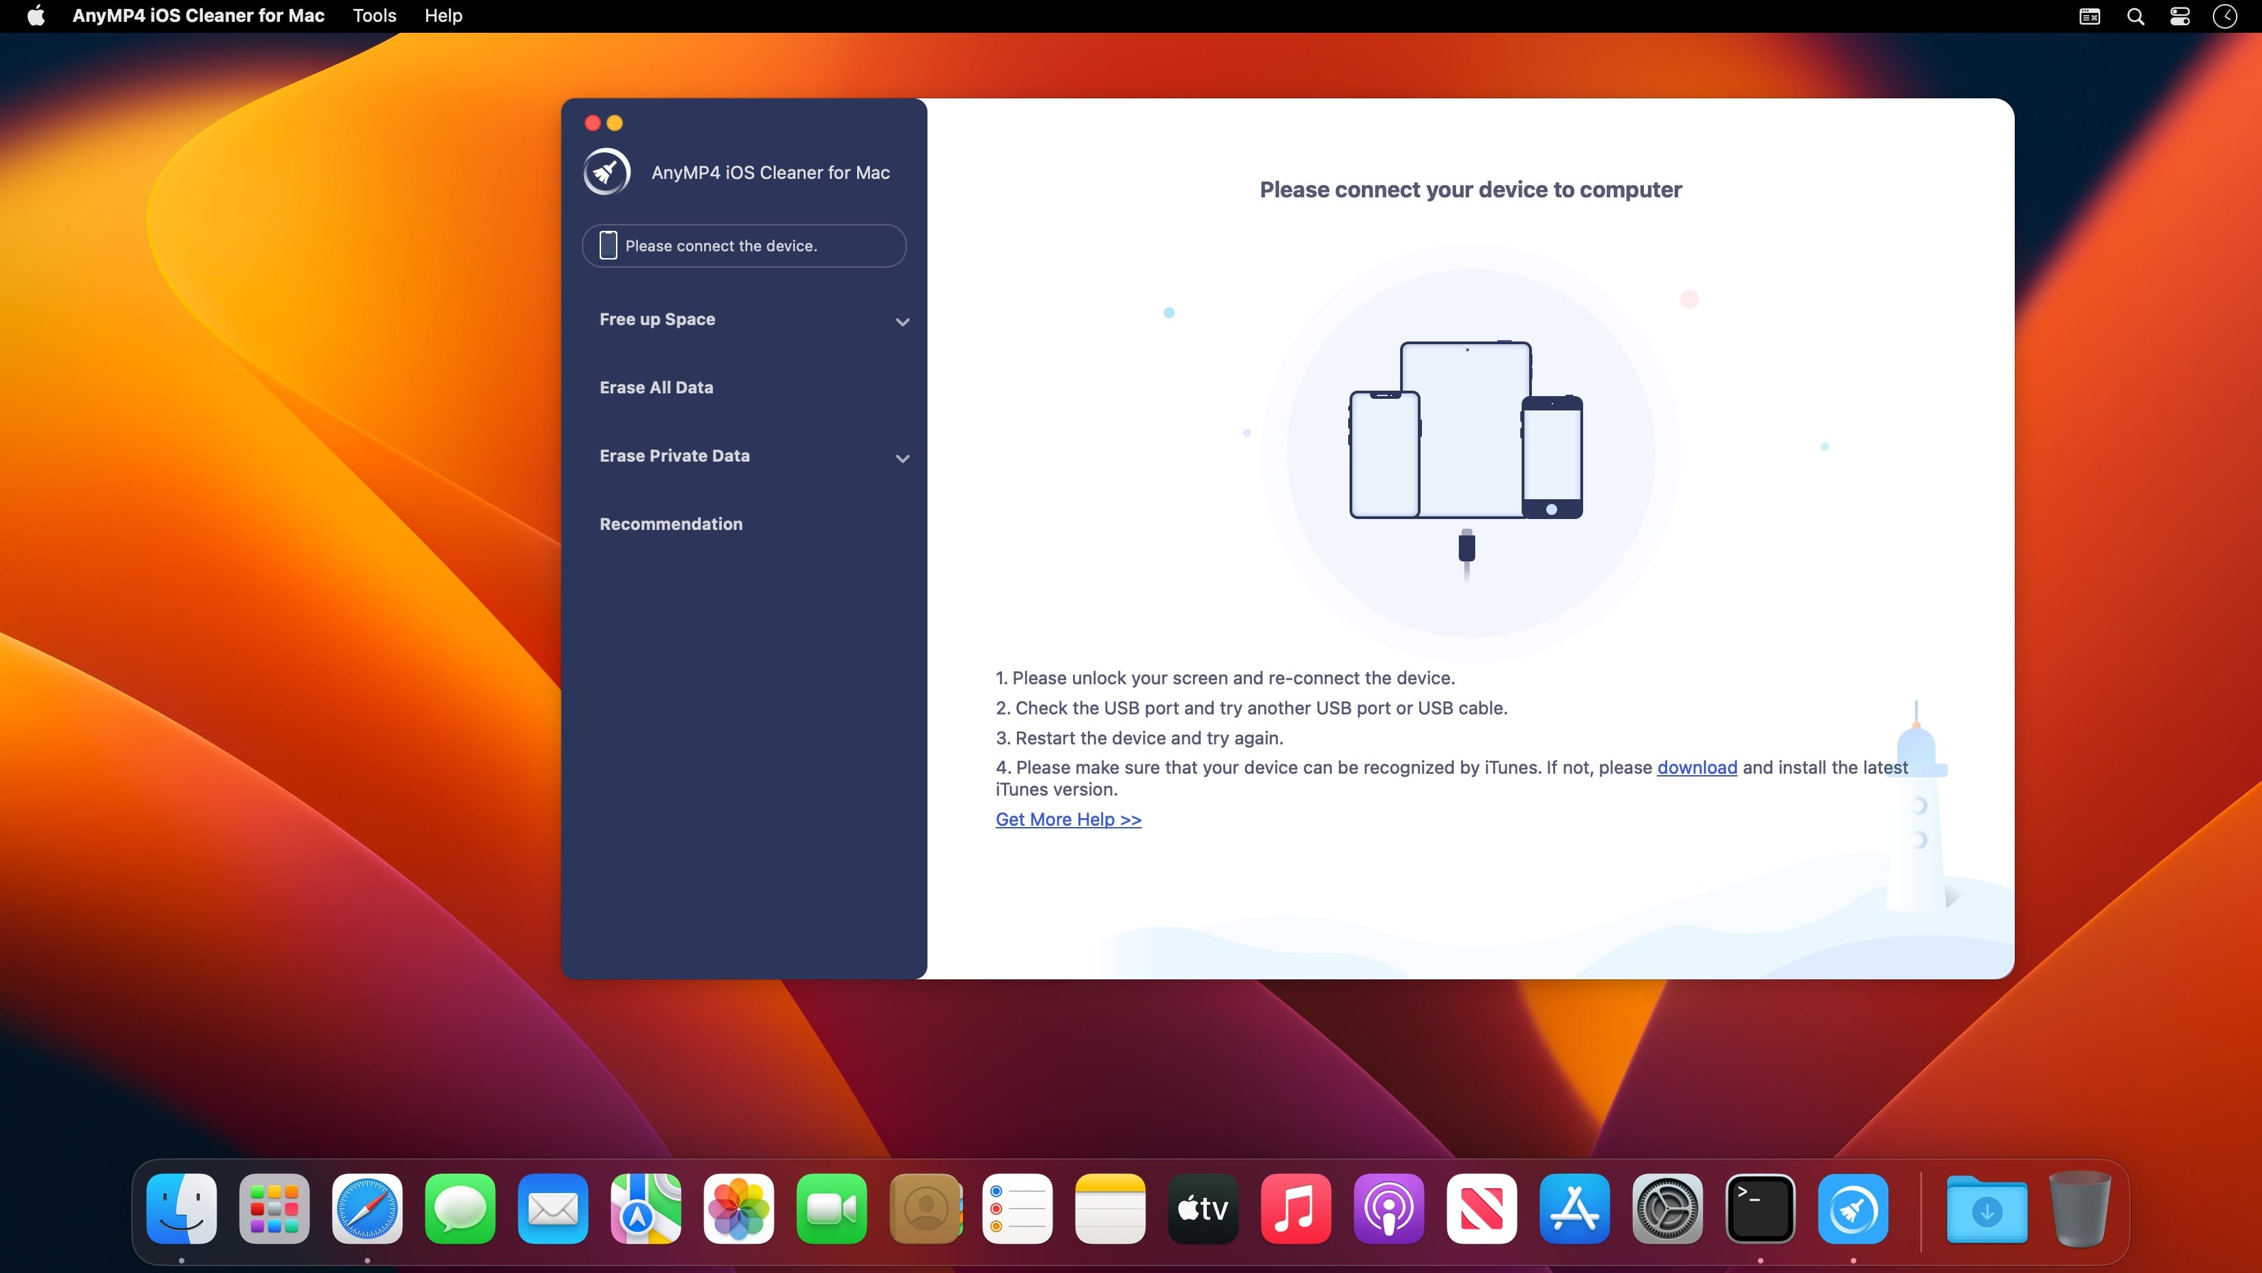Launch FaceTime from the Dock
2262x1273 pixels.
pyautogui.click(x=832, y=1208)
